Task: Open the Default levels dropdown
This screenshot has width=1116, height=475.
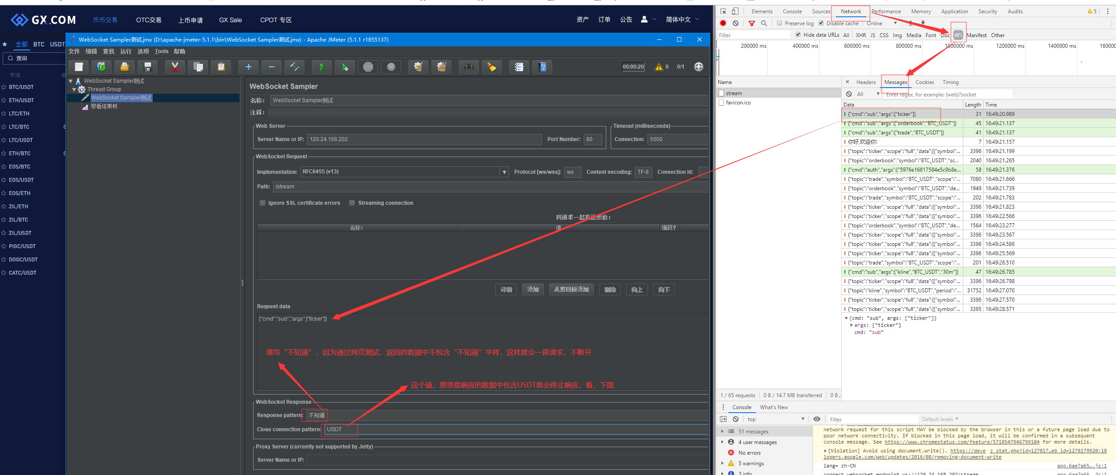Action: (940, 419)
